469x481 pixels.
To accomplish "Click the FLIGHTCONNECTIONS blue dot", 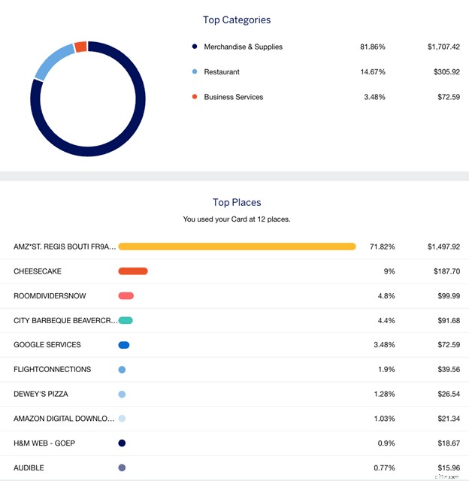I will coord(122,370).
